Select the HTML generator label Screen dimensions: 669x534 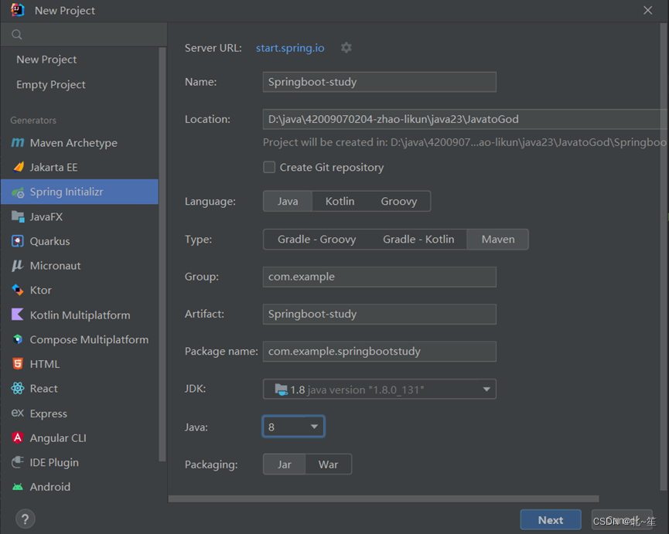click(x=45, y=365)
